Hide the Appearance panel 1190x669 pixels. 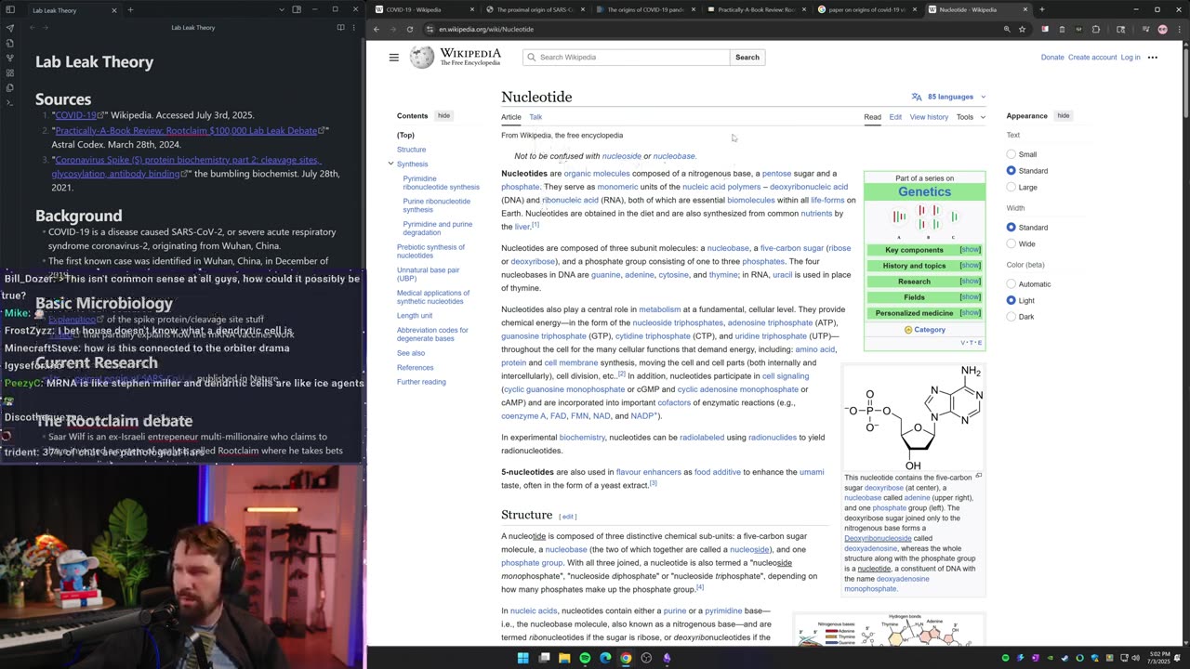pos(1064,116)
